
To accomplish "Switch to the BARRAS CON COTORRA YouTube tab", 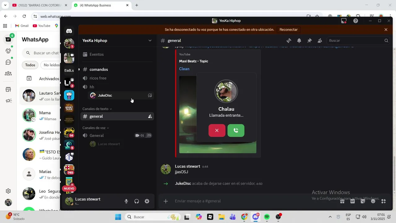I will click(40, 5).
